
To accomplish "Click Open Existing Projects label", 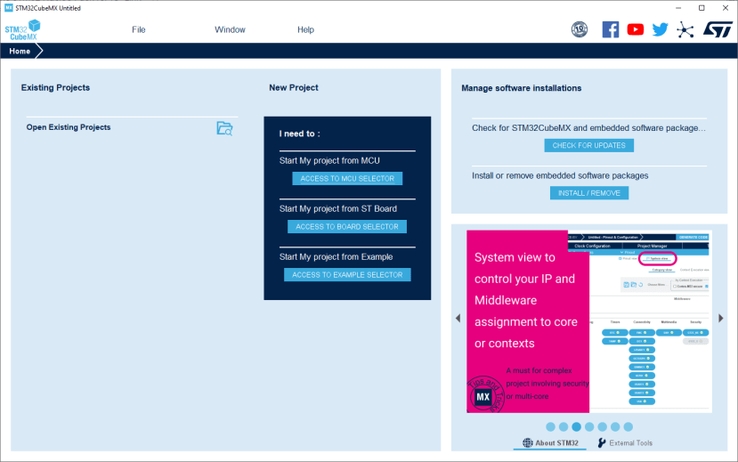I will click(69, 127).
